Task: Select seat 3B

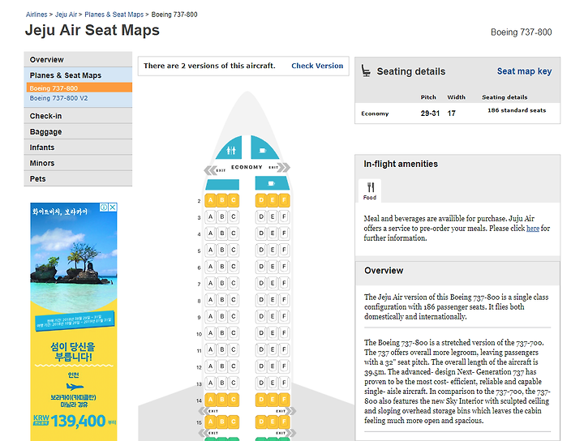Action: click(222, 216)
